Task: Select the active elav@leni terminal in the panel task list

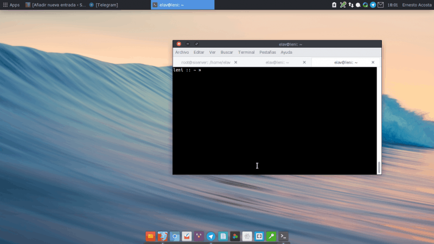Action: tap(182, 5)
